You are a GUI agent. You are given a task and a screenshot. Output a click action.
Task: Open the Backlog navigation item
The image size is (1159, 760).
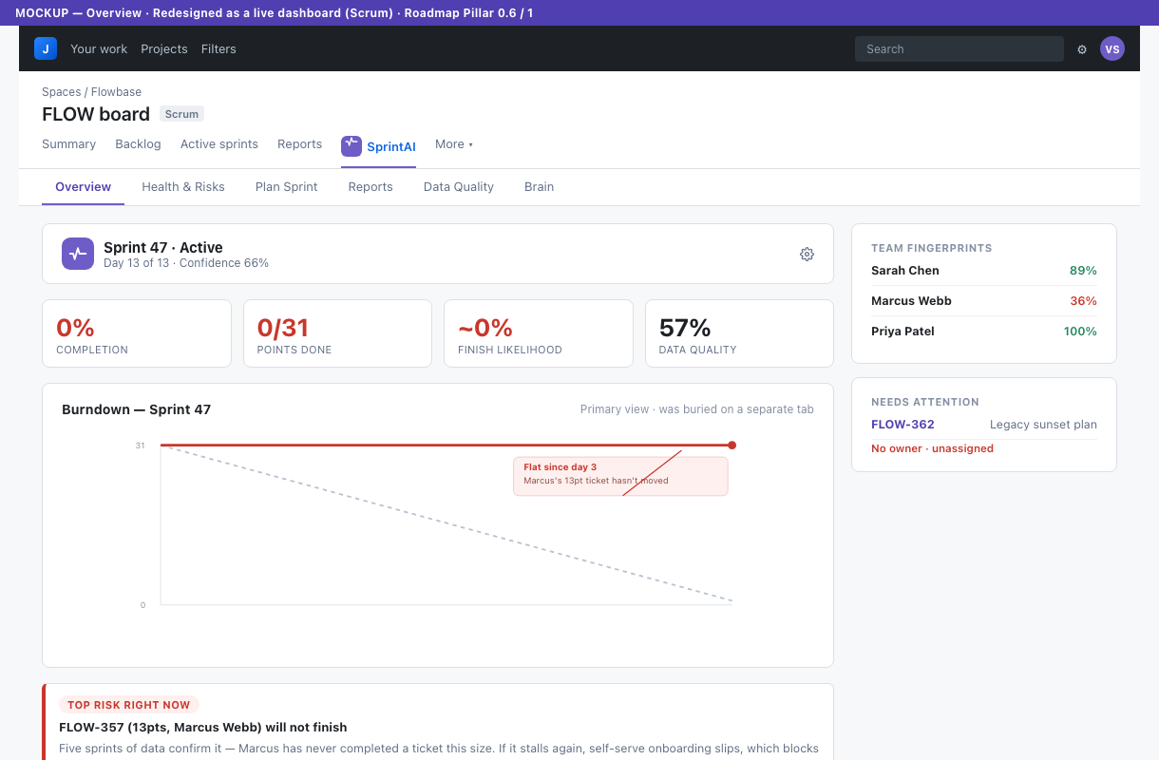coord(138,144)
